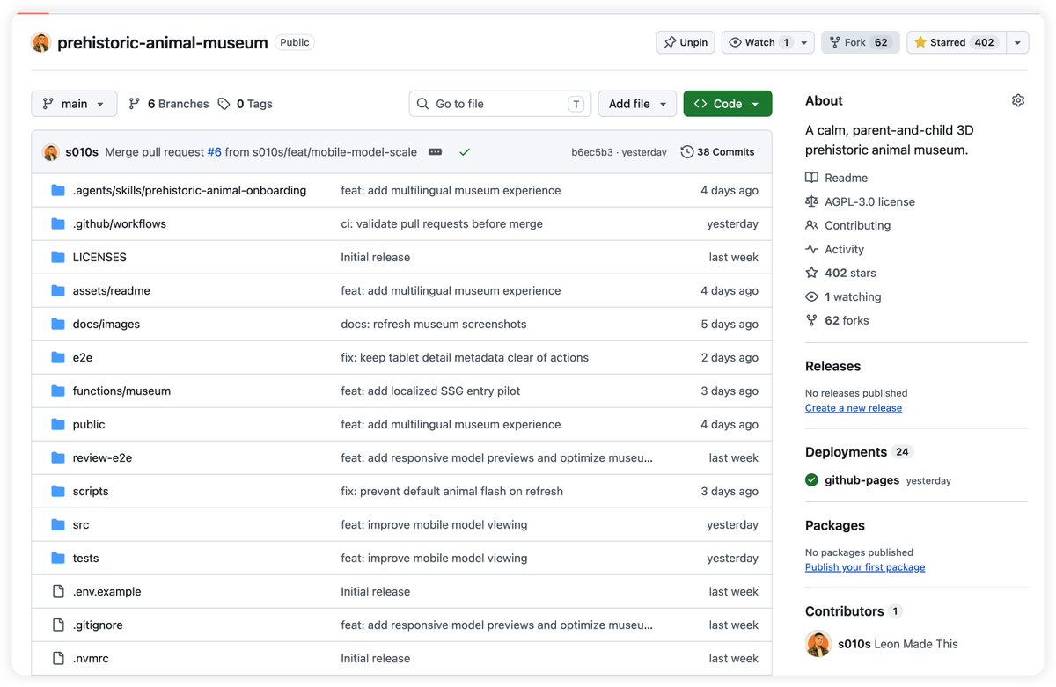Viewport: 1056px width, 687px height.
Task: Click the 0 Tags link
Action: [x=245, y=104]
